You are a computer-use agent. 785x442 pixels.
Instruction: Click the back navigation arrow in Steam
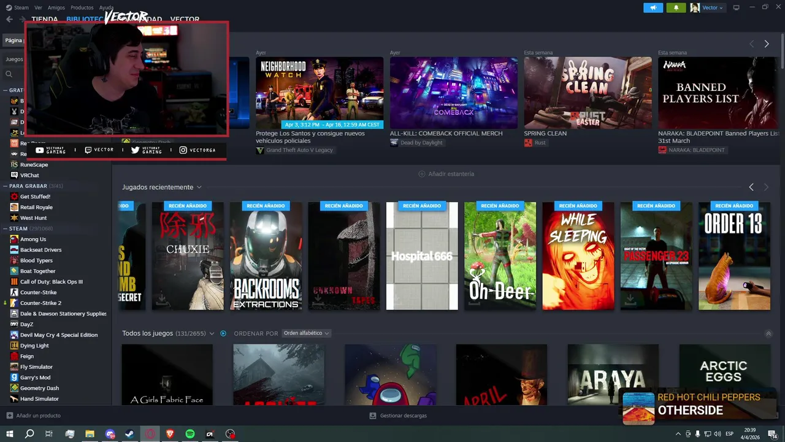(x=9, y=19)
